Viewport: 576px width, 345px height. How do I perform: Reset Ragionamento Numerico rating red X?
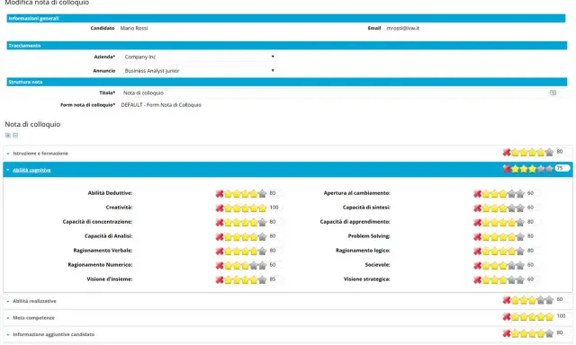point(220,265)
